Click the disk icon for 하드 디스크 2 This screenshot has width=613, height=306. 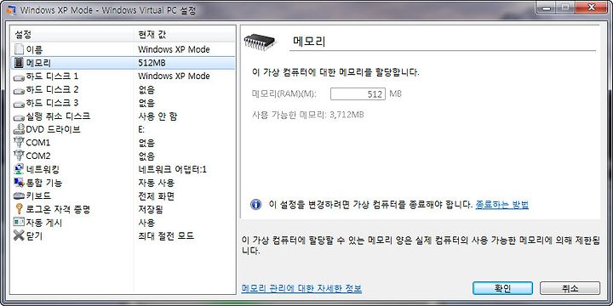click(19, 91)
